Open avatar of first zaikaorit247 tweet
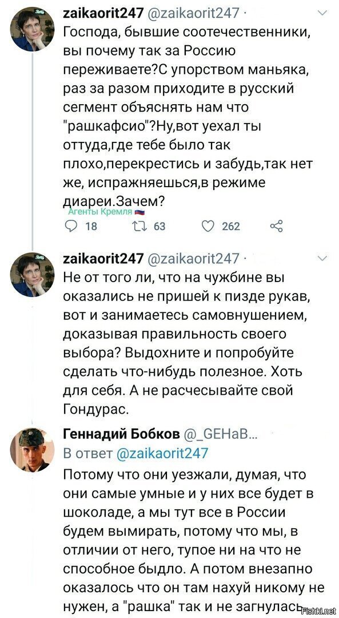Screen dimensions: 339x618 pos(32,29)
